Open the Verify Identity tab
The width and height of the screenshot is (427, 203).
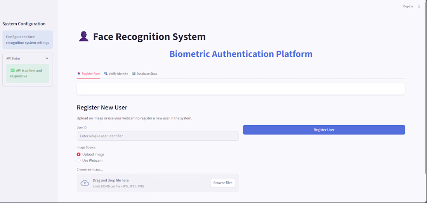[116, 73]
